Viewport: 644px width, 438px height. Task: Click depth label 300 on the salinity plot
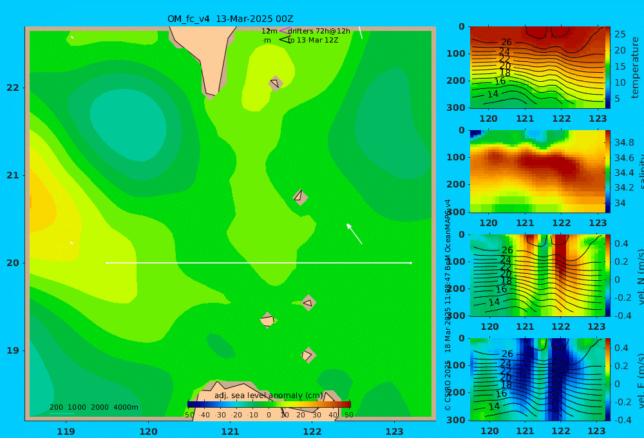pos(456,212)
